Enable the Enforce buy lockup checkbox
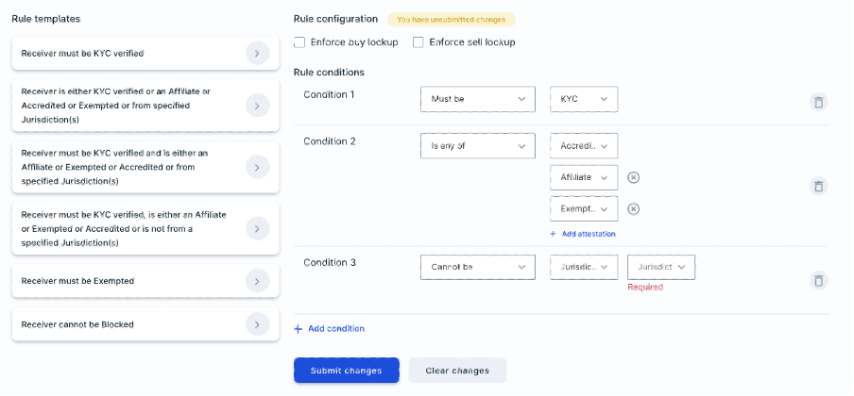 299,41
